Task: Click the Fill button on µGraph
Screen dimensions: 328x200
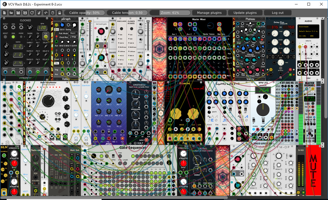Action: pos(57,63)
